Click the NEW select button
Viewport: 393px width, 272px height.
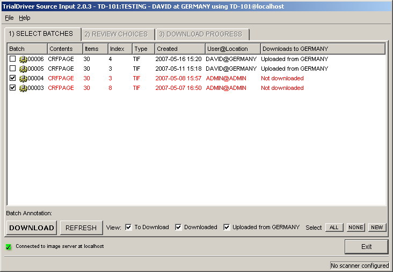tap(377, 228)
